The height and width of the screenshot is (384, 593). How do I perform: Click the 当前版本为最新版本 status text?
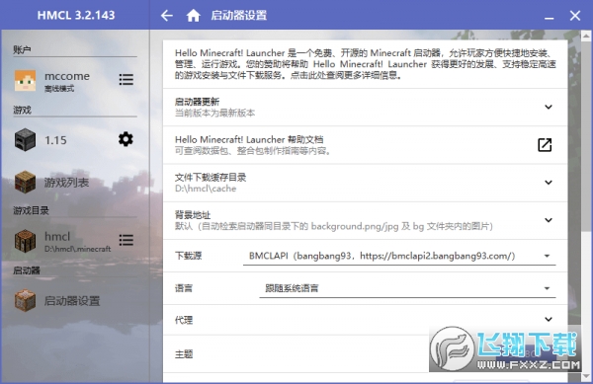click(x=214, y=113)
